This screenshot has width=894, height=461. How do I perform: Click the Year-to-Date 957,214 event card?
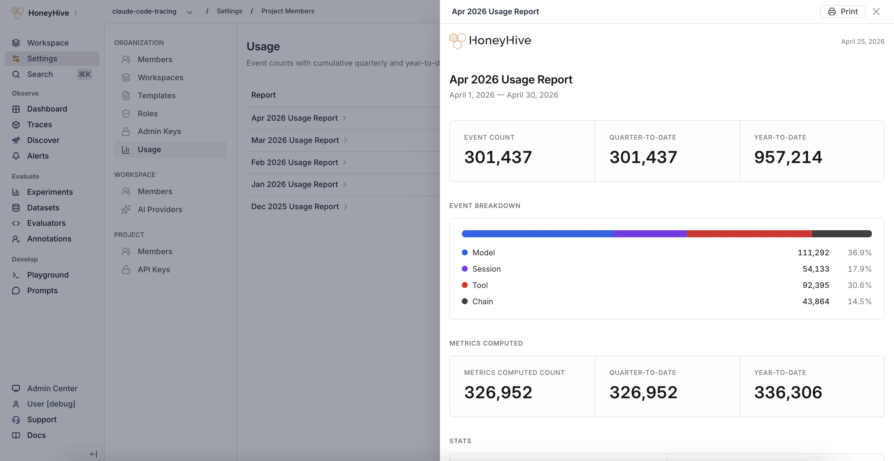[812, 151]
